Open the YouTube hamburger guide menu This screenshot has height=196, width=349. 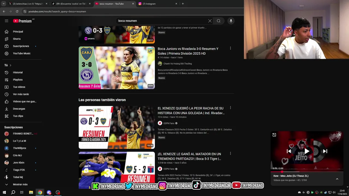[7, 21]
